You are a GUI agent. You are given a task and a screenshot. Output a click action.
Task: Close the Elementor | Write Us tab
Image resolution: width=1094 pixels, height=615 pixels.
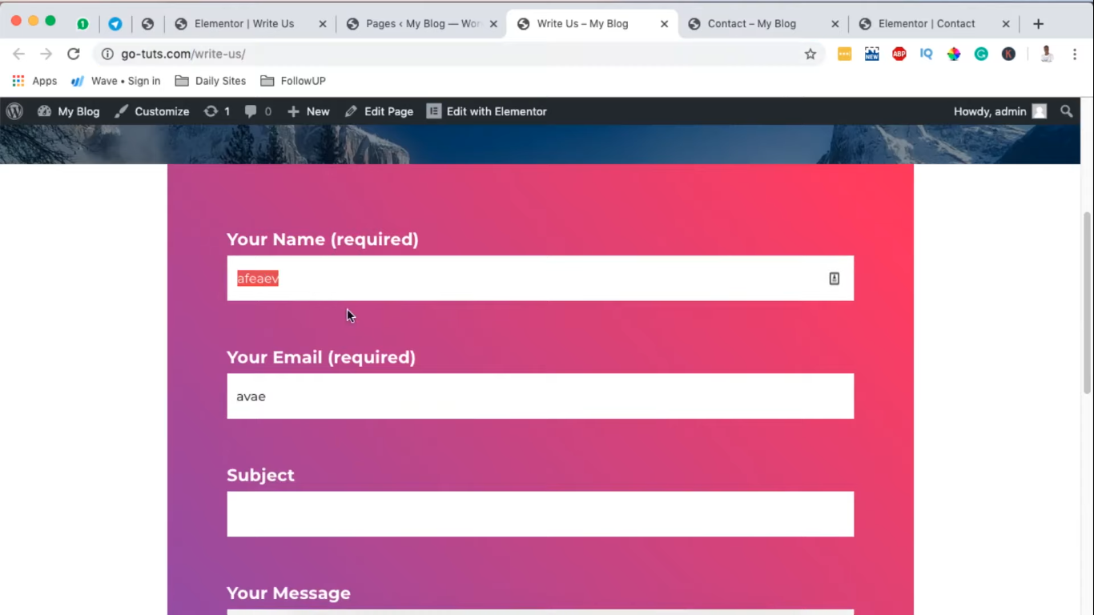tap(323, 24)
